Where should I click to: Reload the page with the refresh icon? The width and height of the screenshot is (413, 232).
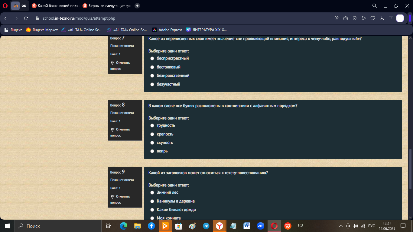coord(26,18)
